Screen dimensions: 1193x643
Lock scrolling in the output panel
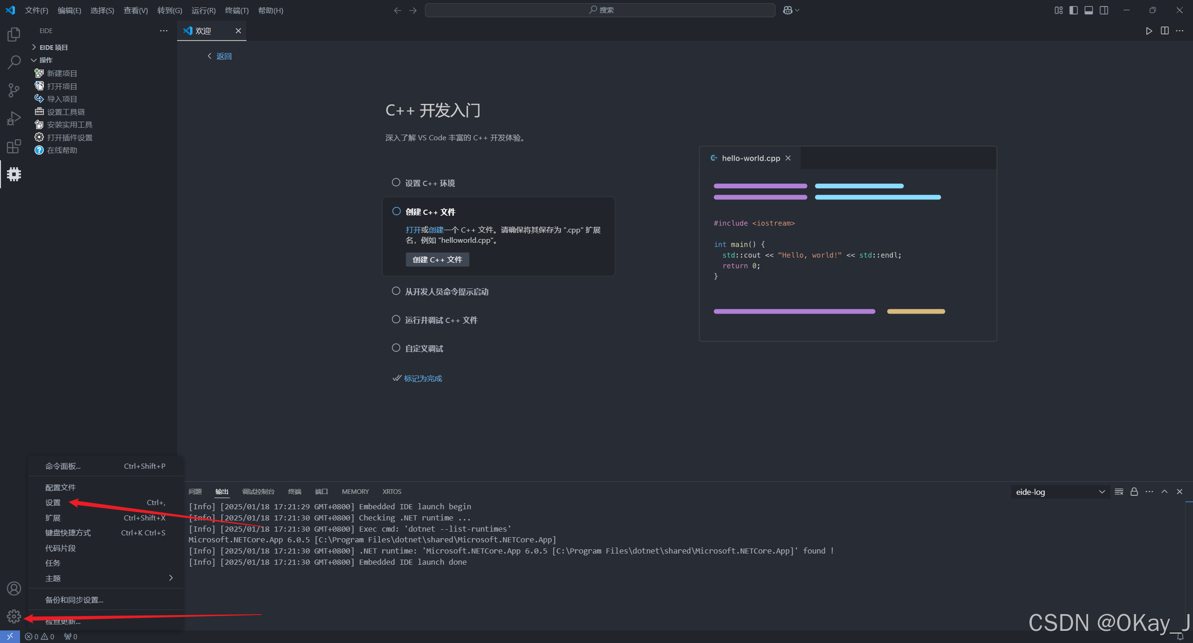click(1134, 492)
